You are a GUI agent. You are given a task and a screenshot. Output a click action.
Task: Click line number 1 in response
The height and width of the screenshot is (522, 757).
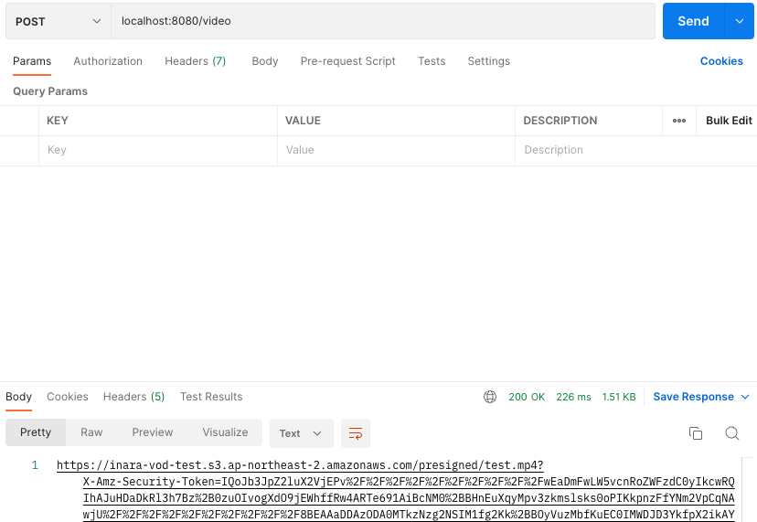35,465
